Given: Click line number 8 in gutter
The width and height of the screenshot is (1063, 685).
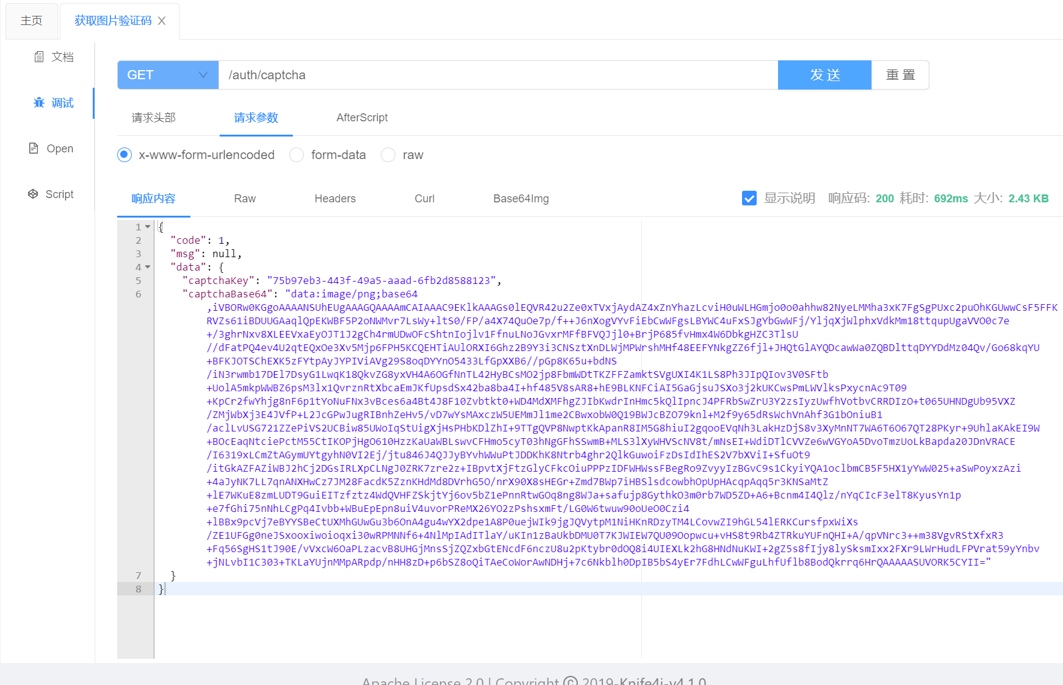Looking at the screenshot, I should (139, 589).
